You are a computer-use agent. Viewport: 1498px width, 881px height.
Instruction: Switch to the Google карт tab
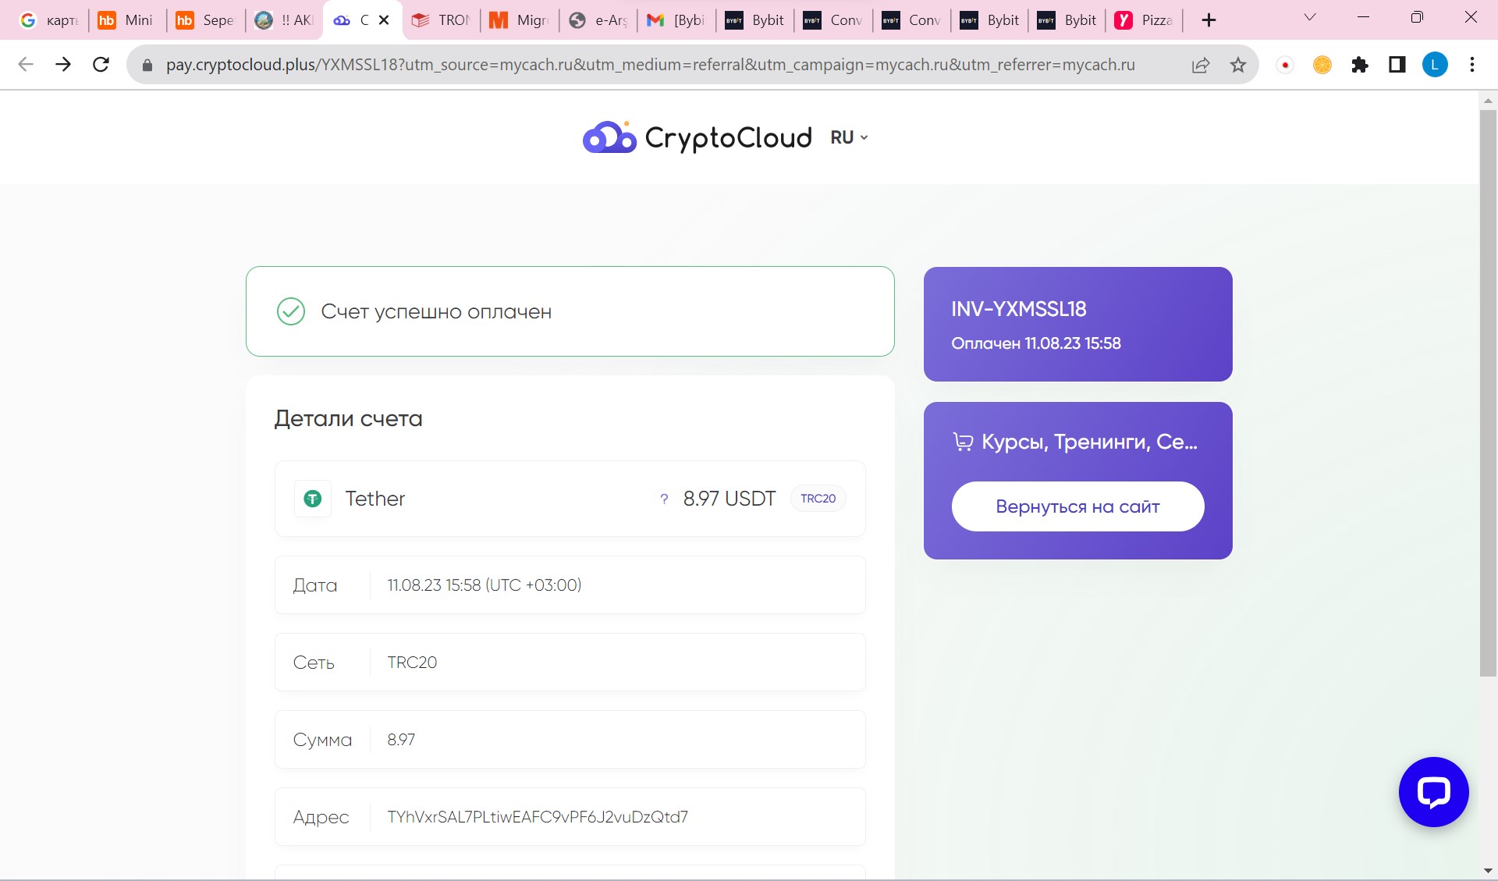pos(49,20)
